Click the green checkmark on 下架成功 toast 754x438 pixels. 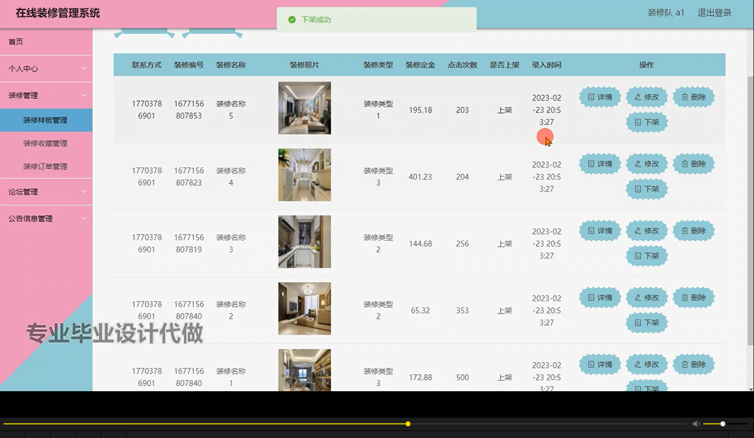click(x=292, y=19)
